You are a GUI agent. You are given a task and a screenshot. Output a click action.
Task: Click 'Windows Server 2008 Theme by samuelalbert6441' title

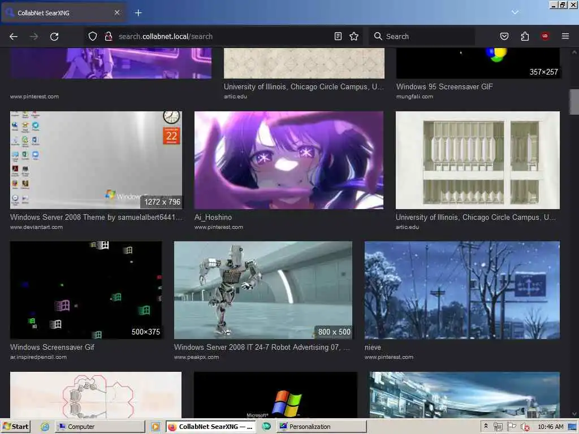coord(96,218)
